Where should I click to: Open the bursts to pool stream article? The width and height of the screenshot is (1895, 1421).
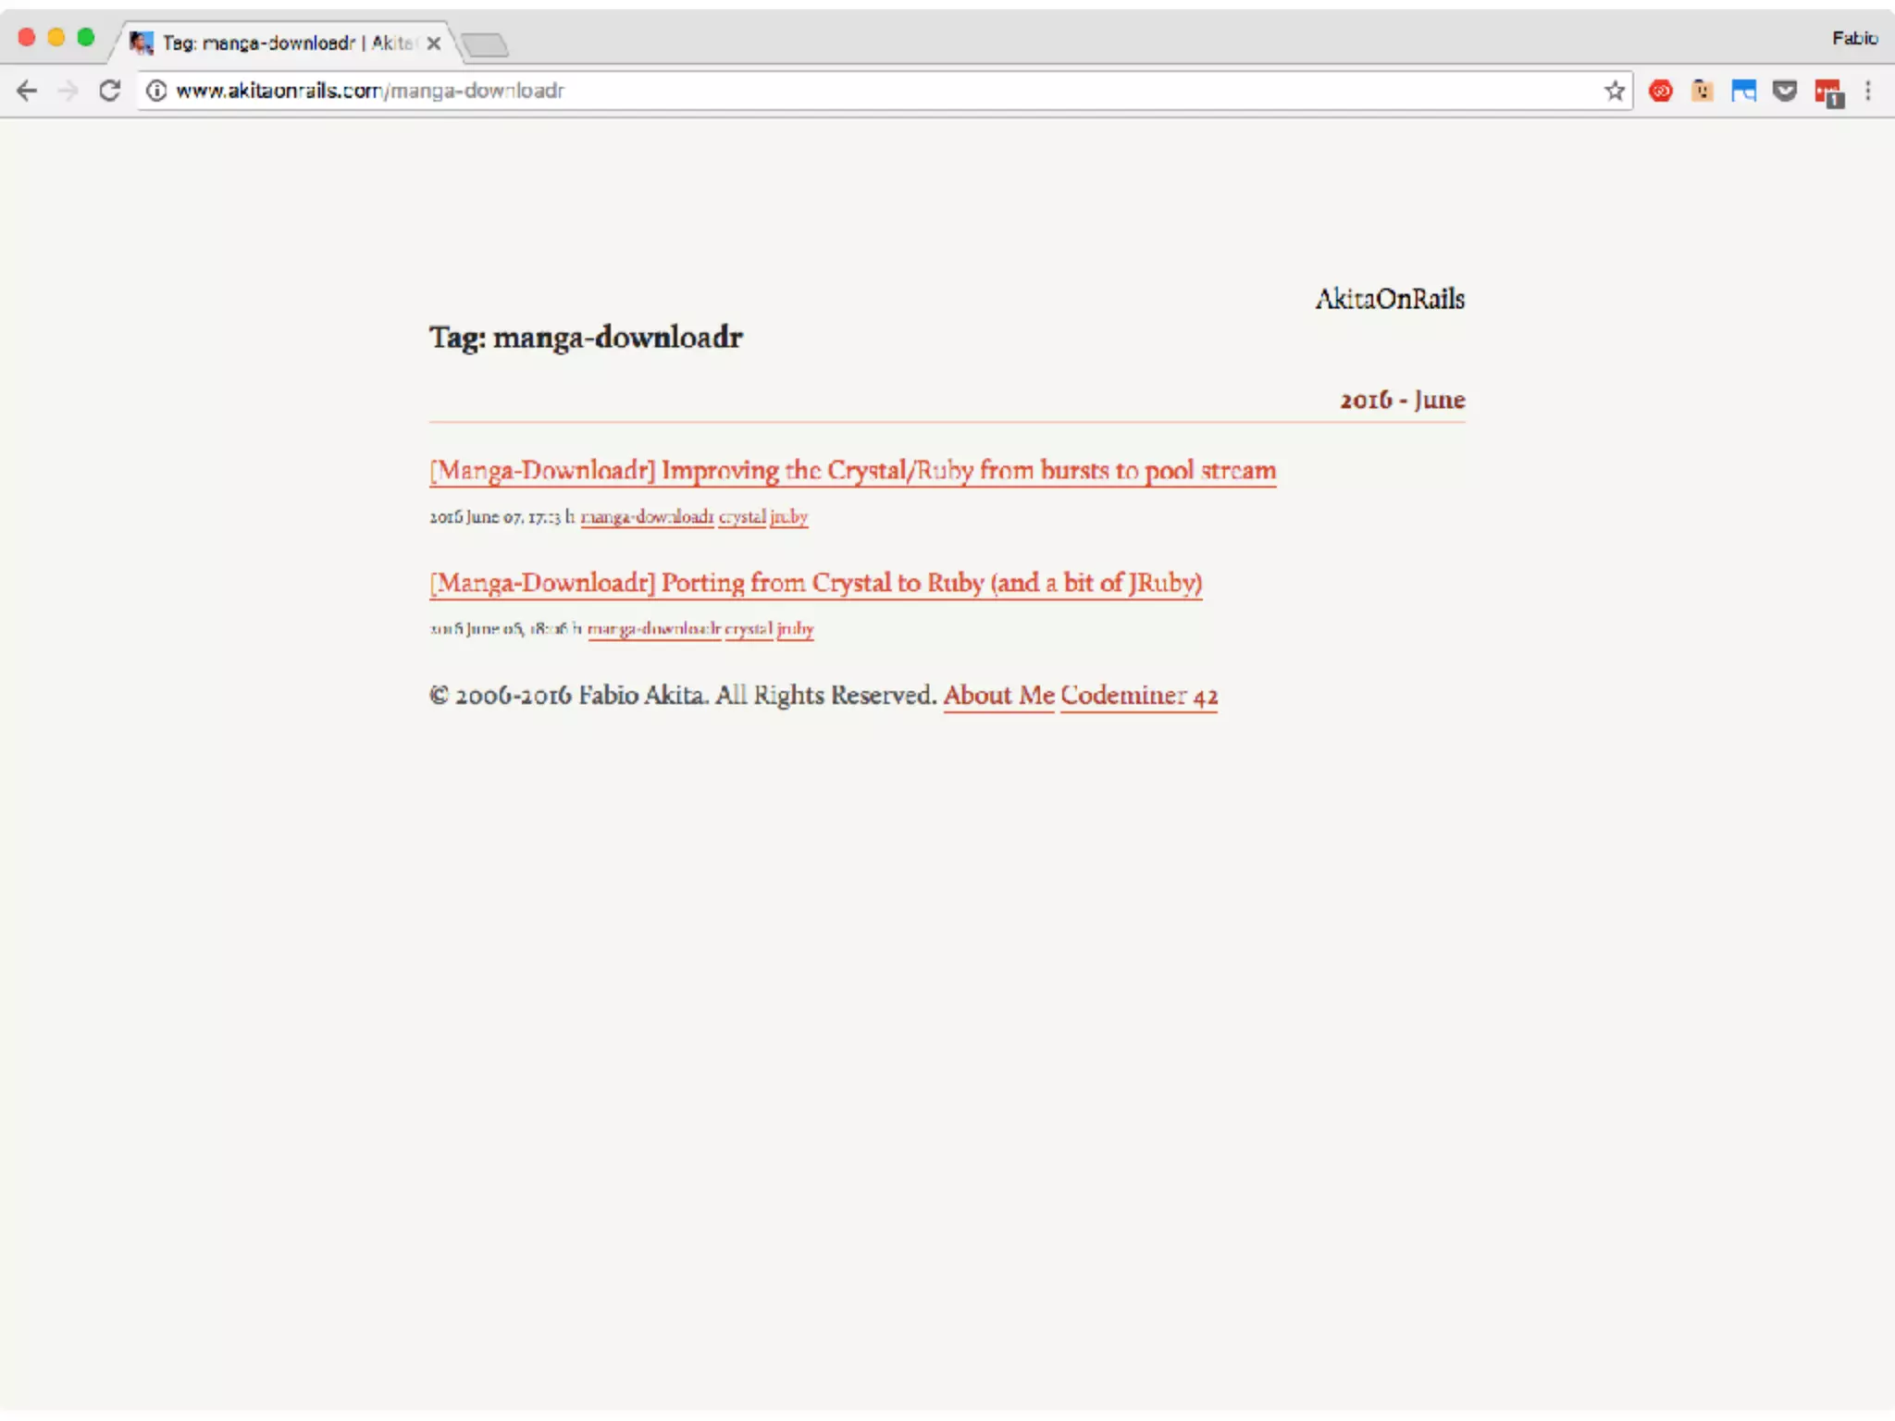pyautogui.click(x=852, y=471)
